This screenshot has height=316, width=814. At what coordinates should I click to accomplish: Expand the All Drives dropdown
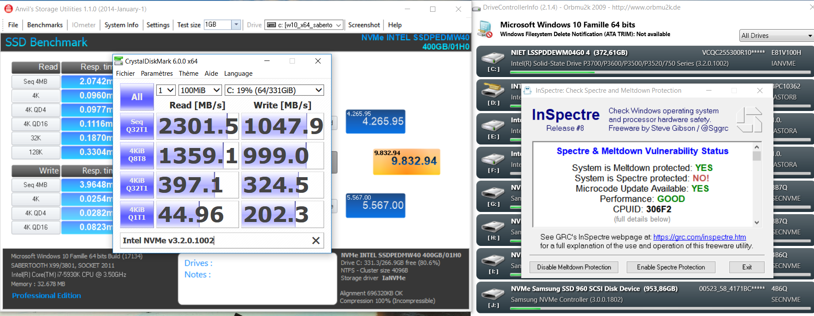point(776,36)
